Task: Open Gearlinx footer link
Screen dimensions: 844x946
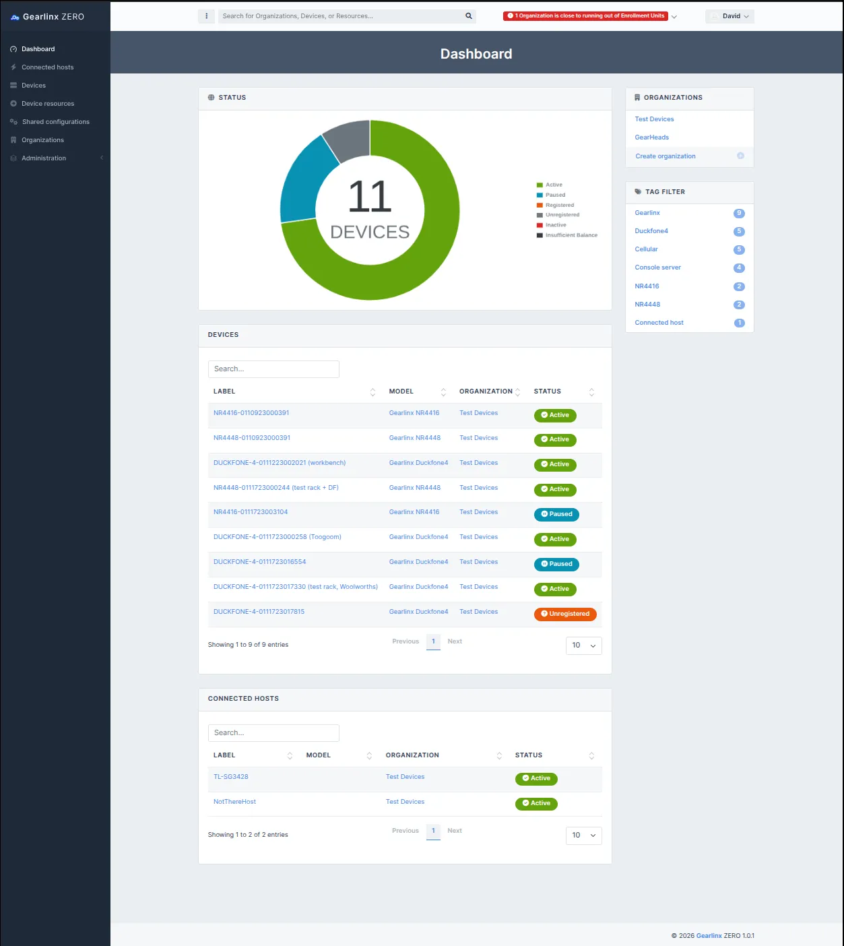Action: tap(709, 936)
